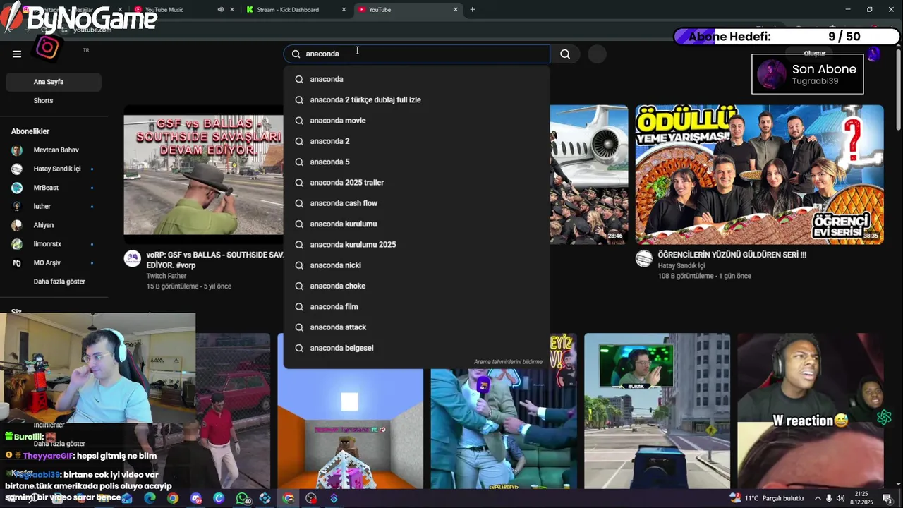This screenshot has height=508, width=903.
Task: Open a new browser tab
Action: coord(473,9)
